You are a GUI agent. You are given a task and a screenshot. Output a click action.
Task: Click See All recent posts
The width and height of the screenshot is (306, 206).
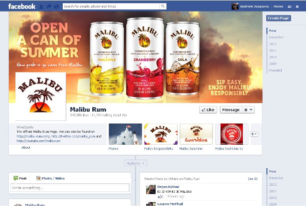pos(253,179)
